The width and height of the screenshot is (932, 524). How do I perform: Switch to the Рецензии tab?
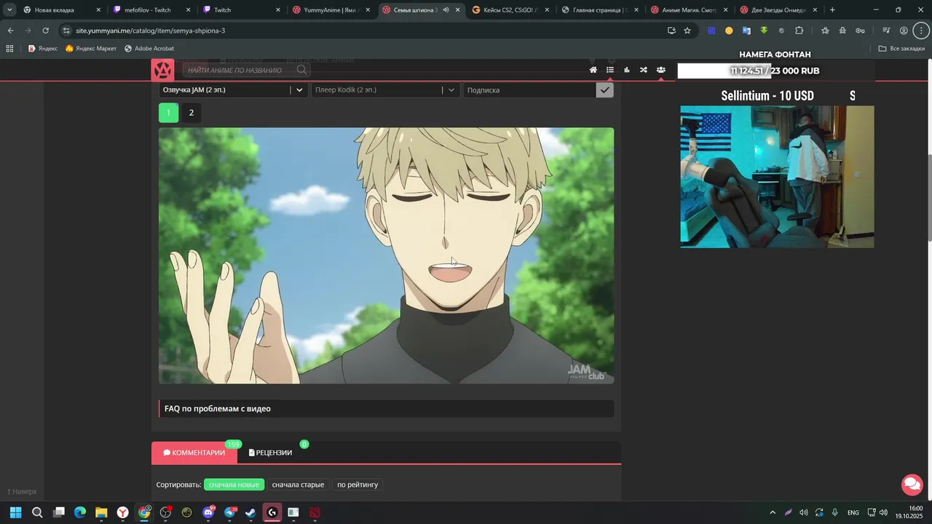270,453
